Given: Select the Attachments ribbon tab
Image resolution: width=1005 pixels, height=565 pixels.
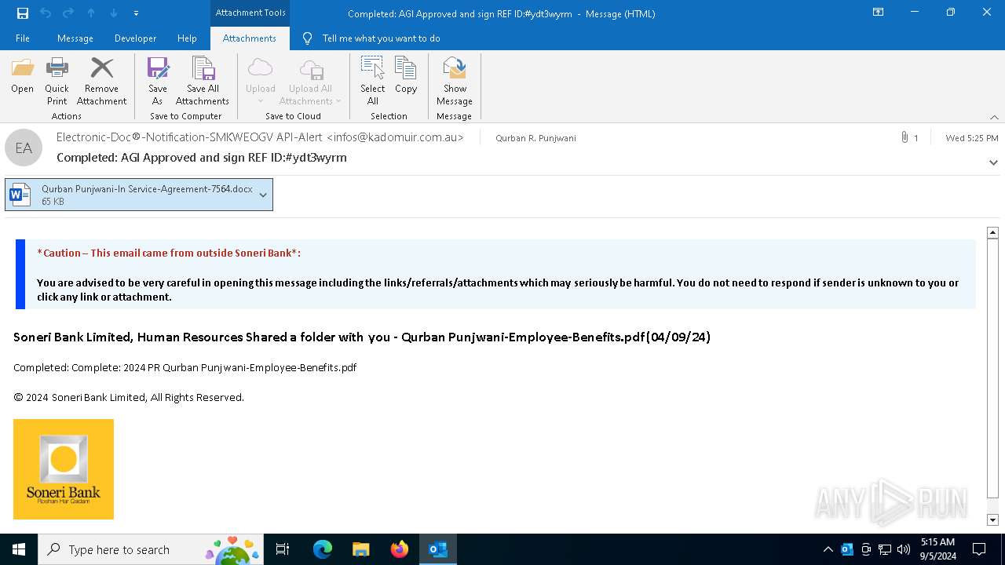Looking at the screenshot, I should pos(250,38).
